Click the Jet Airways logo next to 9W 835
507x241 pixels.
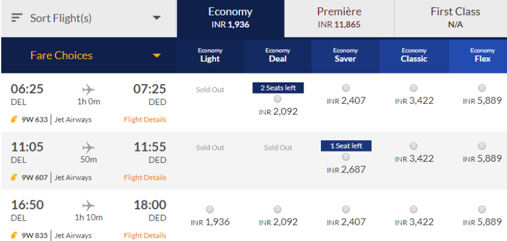(x=14, y=235)
